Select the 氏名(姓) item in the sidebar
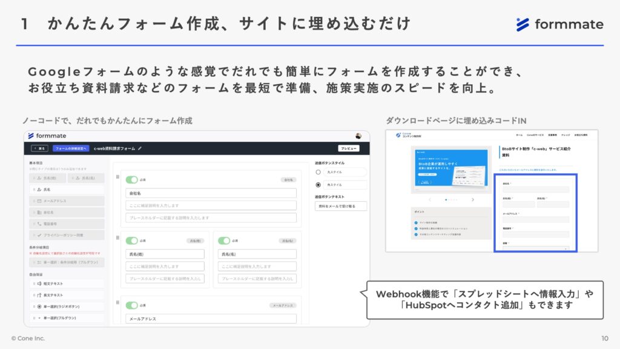This screenshot has height=349, width=620. click(x=47, y=178)
